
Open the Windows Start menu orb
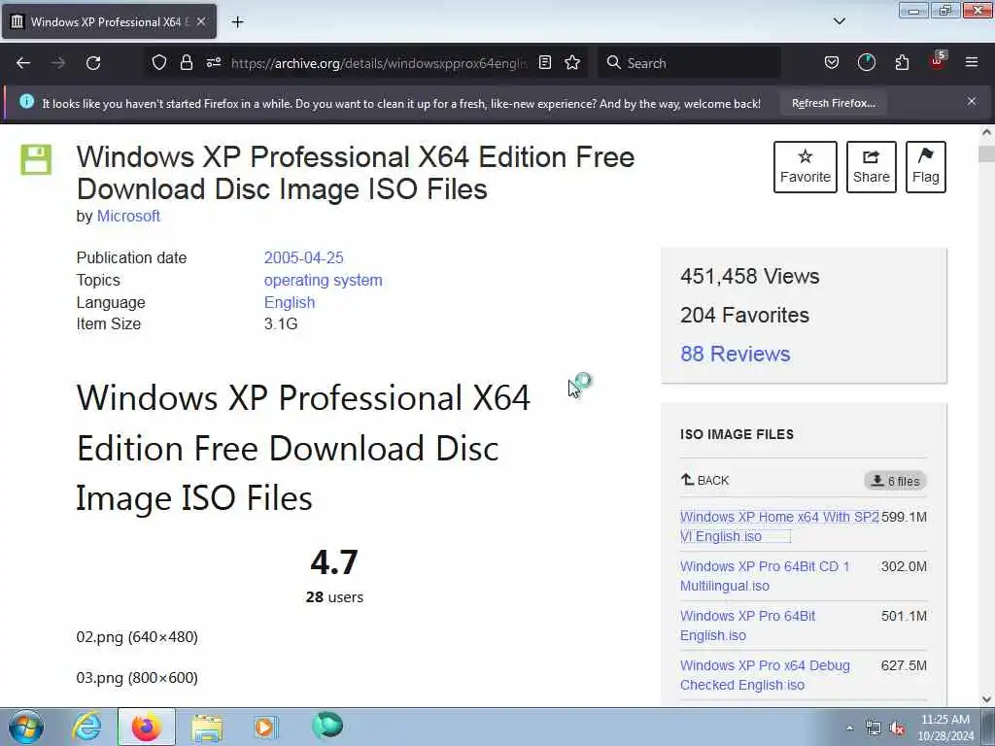(26, 727)
